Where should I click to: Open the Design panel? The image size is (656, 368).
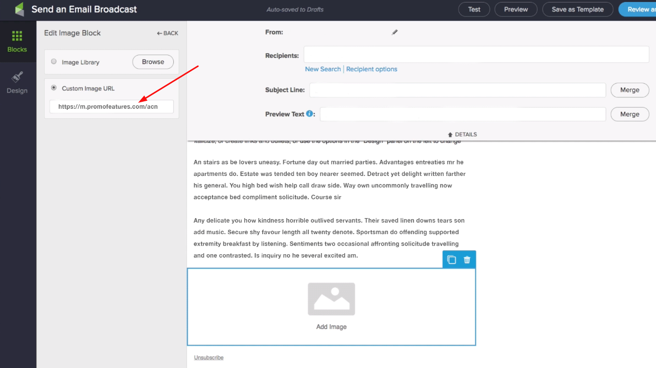tap(17, 83)
